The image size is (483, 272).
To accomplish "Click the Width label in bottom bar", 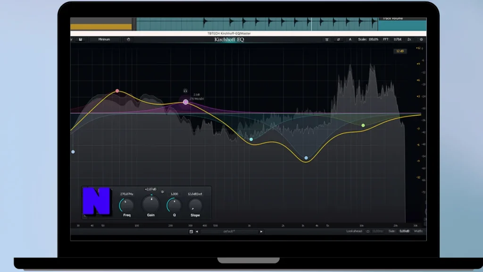I will tap(418, 231).
